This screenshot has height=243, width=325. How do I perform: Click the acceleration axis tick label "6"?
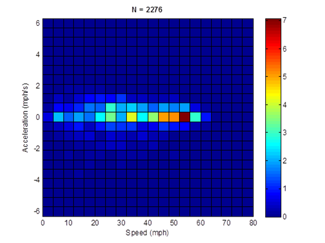point(38,23)
